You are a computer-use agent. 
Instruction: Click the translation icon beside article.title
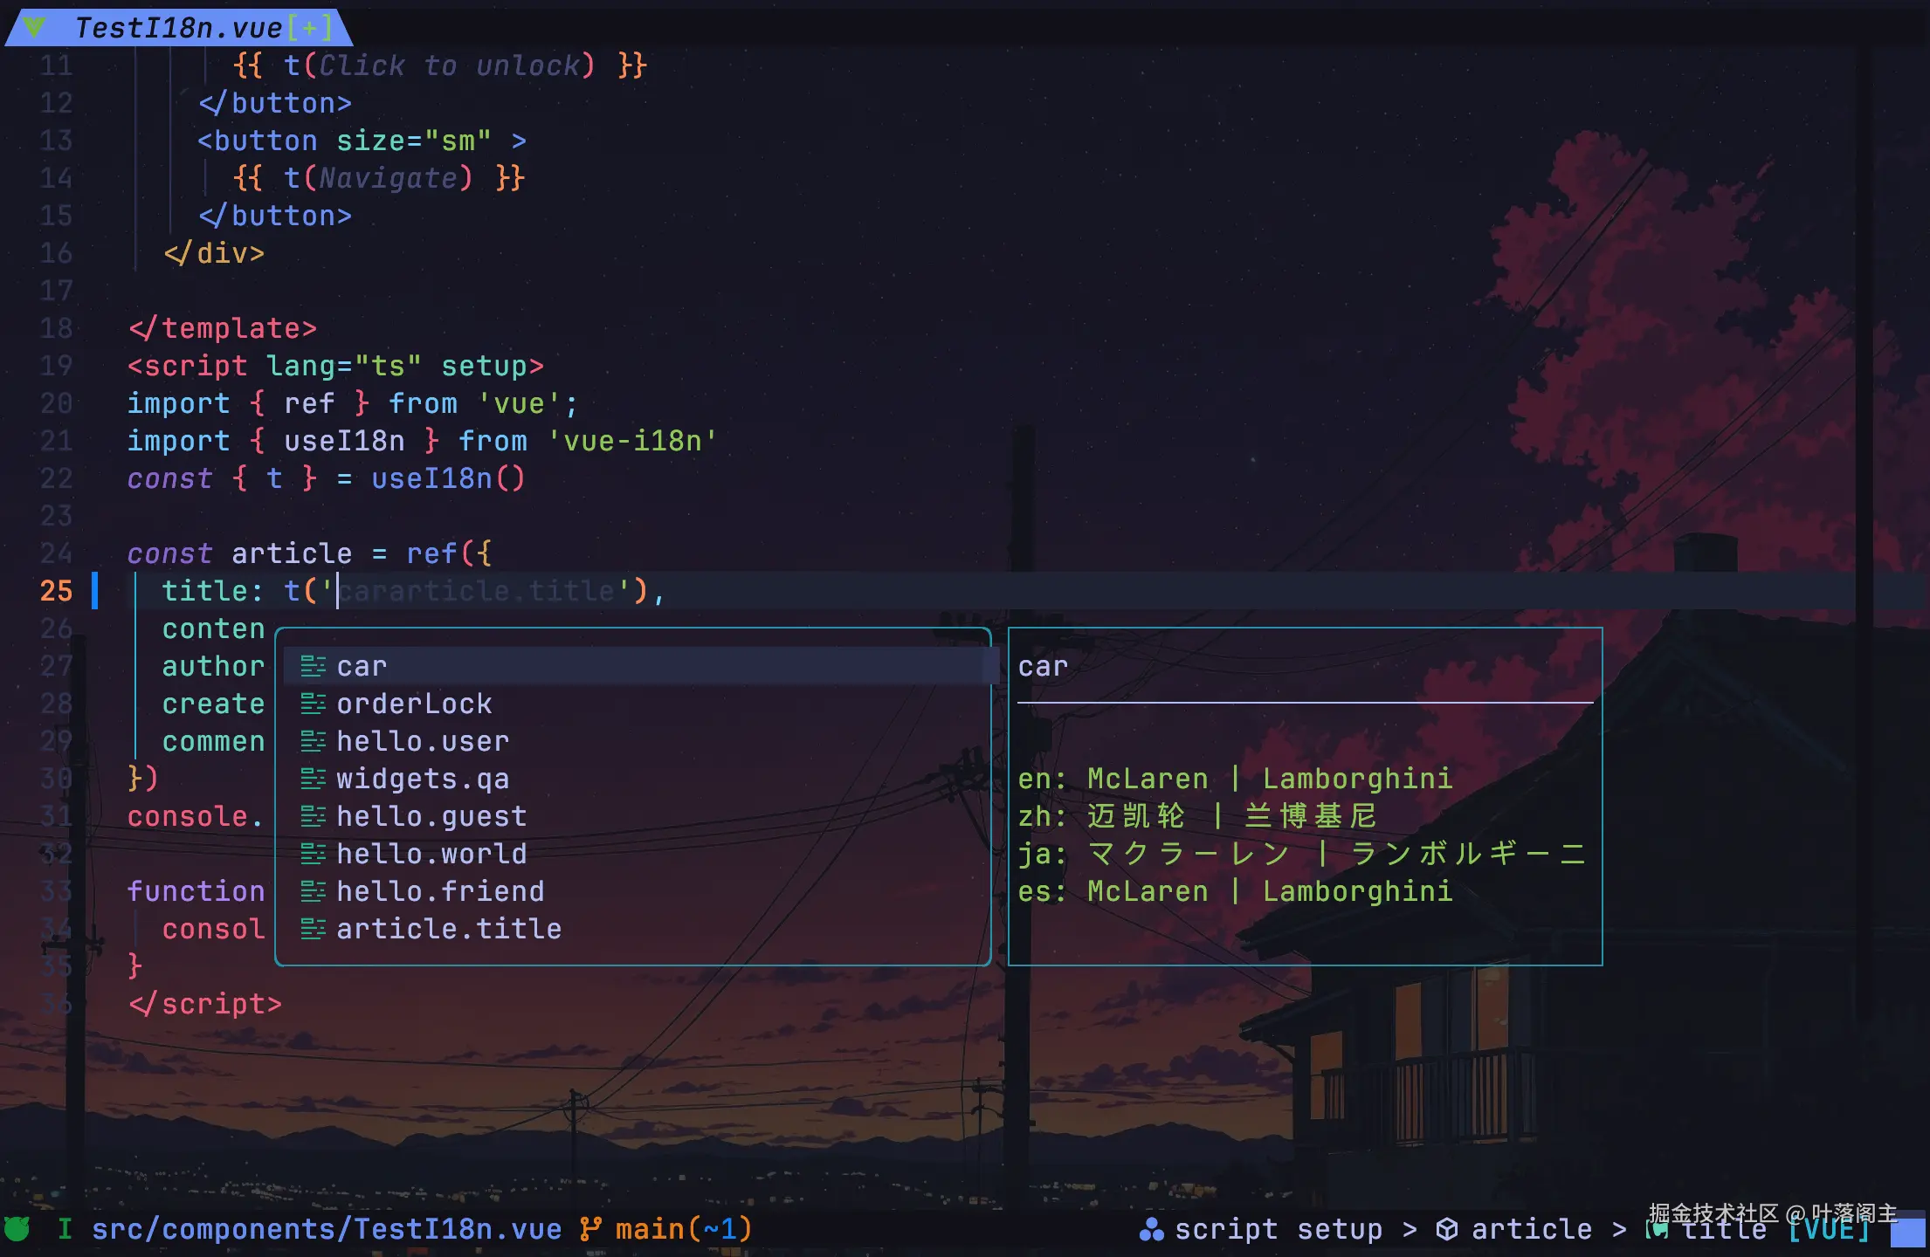click(x=313, y=928)
